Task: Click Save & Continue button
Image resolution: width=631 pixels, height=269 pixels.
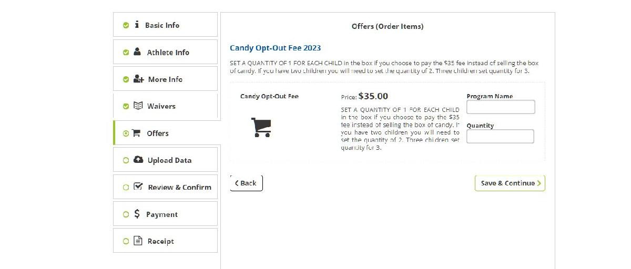Action: coord(510,183)
